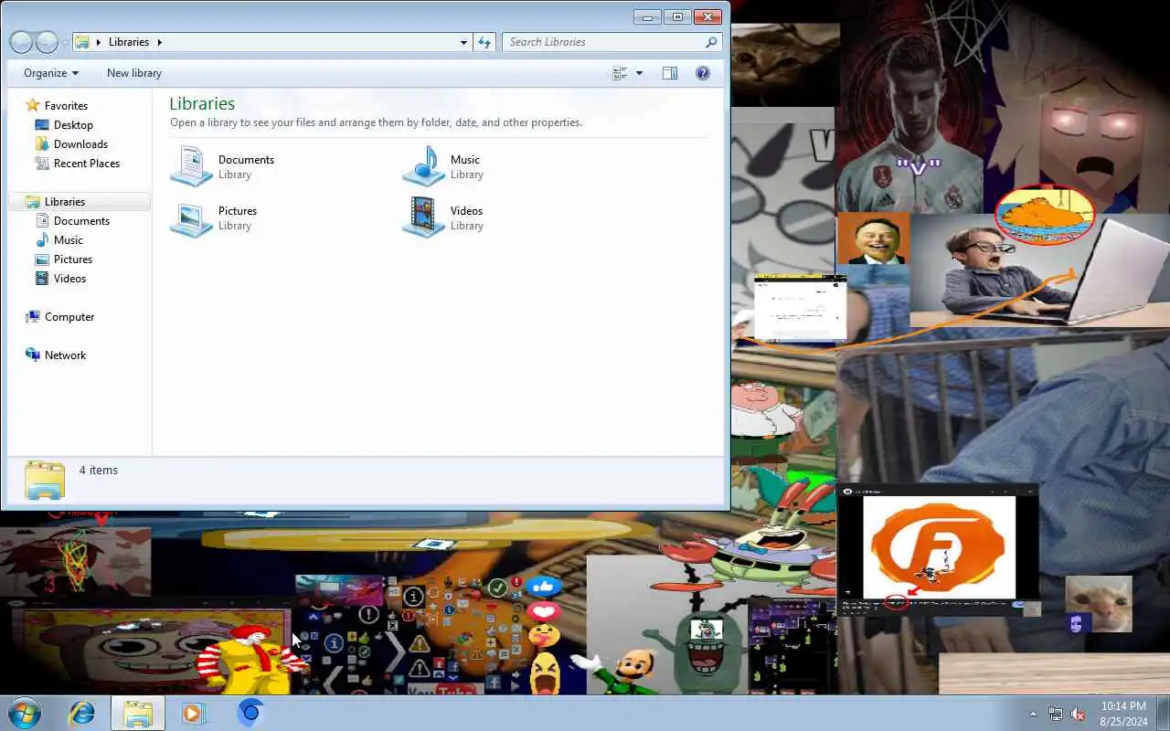Click the change view icon
The image size is (1170, 731).
[x=621, y=73]
